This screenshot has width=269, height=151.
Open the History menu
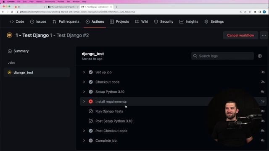tap(39, 2)
